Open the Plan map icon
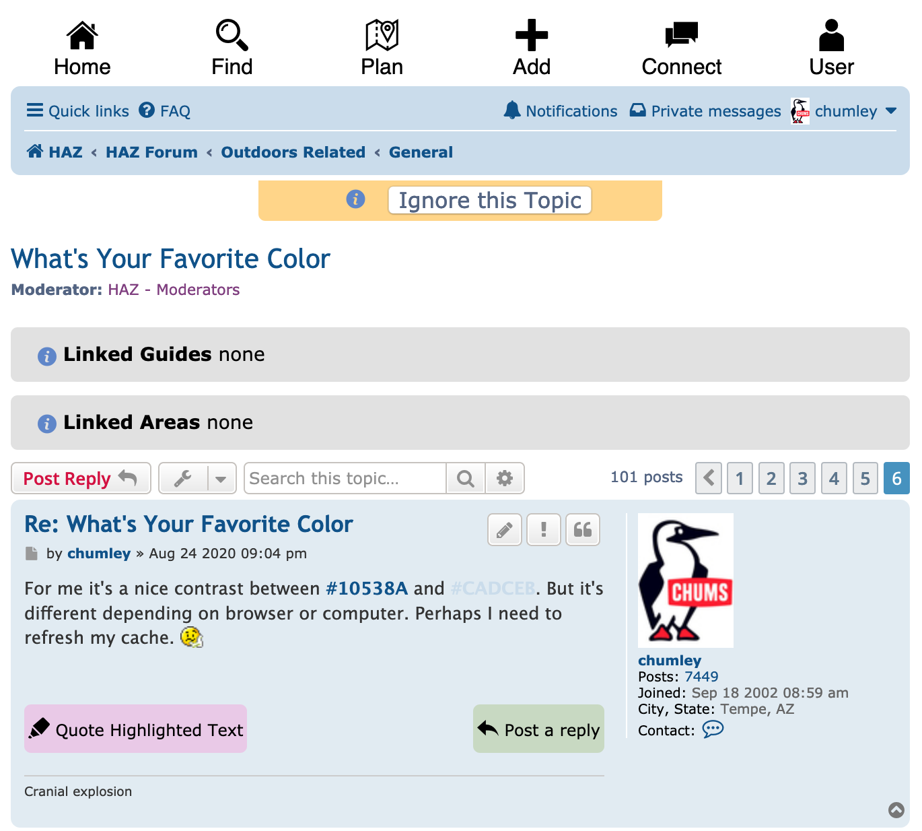 pyautogui.click(x=382, y=36)
